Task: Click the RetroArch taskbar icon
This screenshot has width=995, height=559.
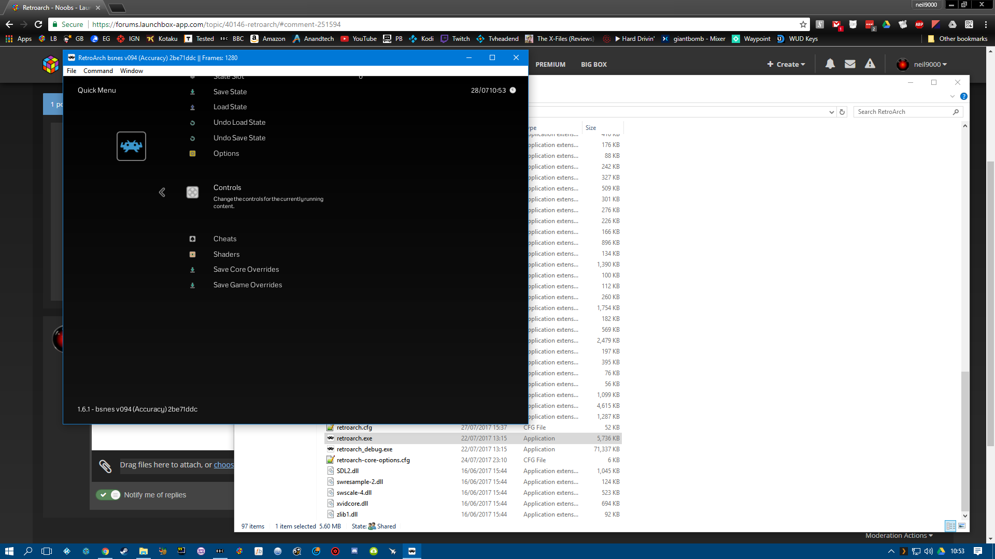Action: click(x=412, y=551)
